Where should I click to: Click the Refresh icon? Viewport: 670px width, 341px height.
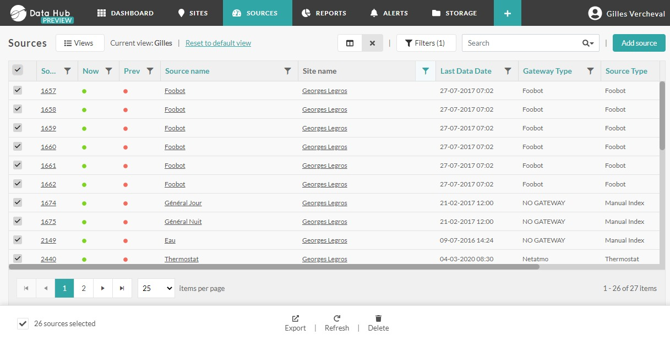pos(337,318)
